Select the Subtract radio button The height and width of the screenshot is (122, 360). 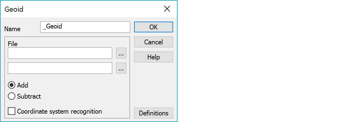tap(11, 96)
